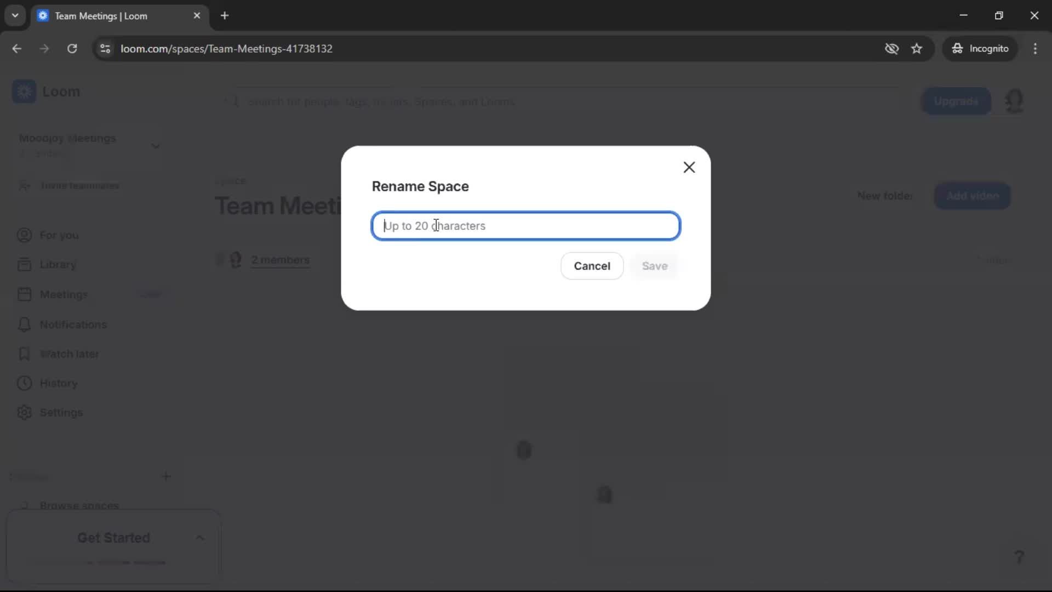Select the Watch later bookmark icon
This screenshot has height=592, width=1052.
coord(25,354)
